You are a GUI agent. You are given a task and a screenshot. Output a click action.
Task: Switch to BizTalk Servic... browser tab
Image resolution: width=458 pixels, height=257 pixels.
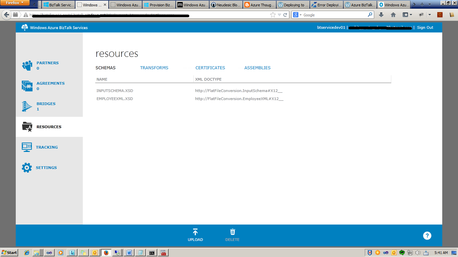coord(58,5)
